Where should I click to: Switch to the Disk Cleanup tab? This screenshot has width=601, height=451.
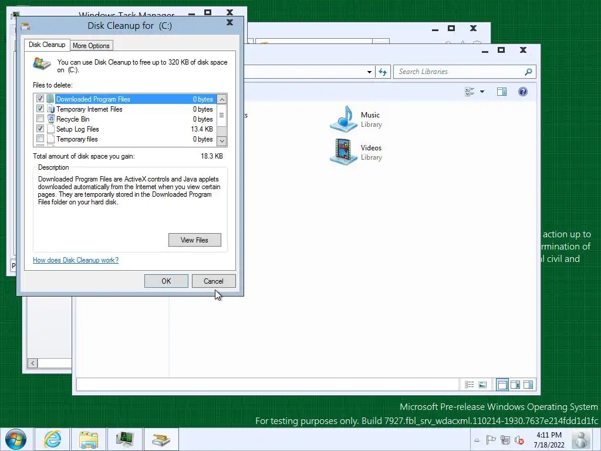[47, 45]
